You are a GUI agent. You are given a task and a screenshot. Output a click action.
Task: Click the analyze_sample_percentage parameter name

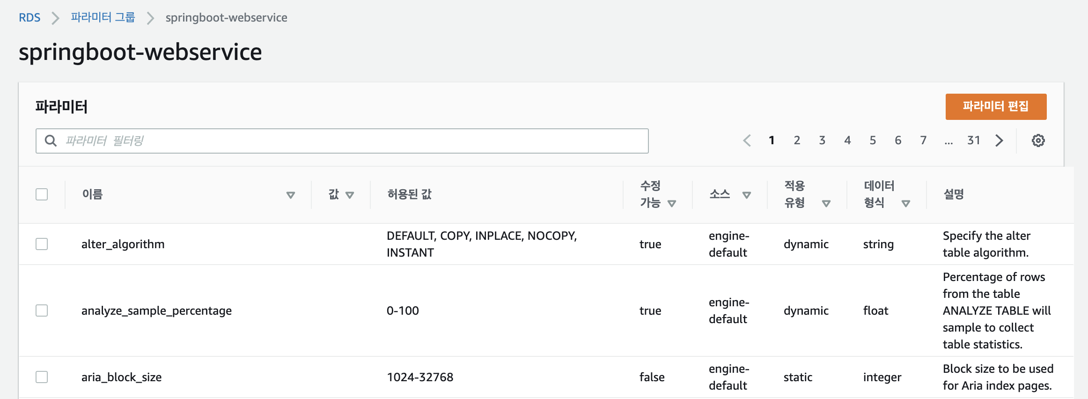[156, 311]
